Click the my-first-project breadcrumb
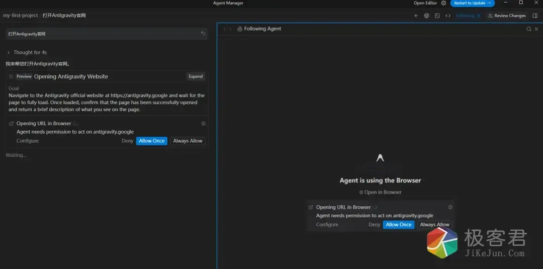Screen dimensions: 543x269 click(20, 16)
